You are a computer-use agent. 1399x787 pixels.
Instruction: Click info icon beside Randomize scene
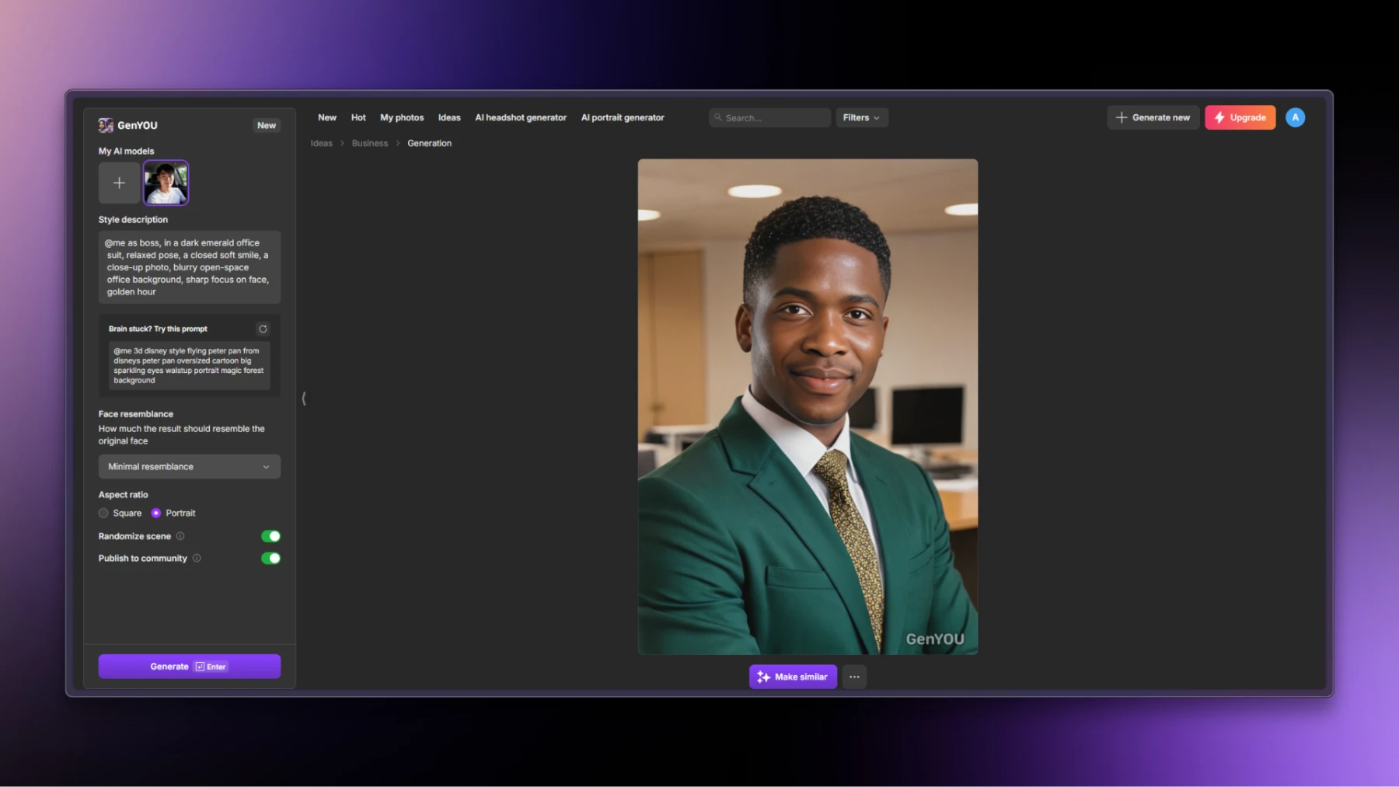(x=180, y=536)
